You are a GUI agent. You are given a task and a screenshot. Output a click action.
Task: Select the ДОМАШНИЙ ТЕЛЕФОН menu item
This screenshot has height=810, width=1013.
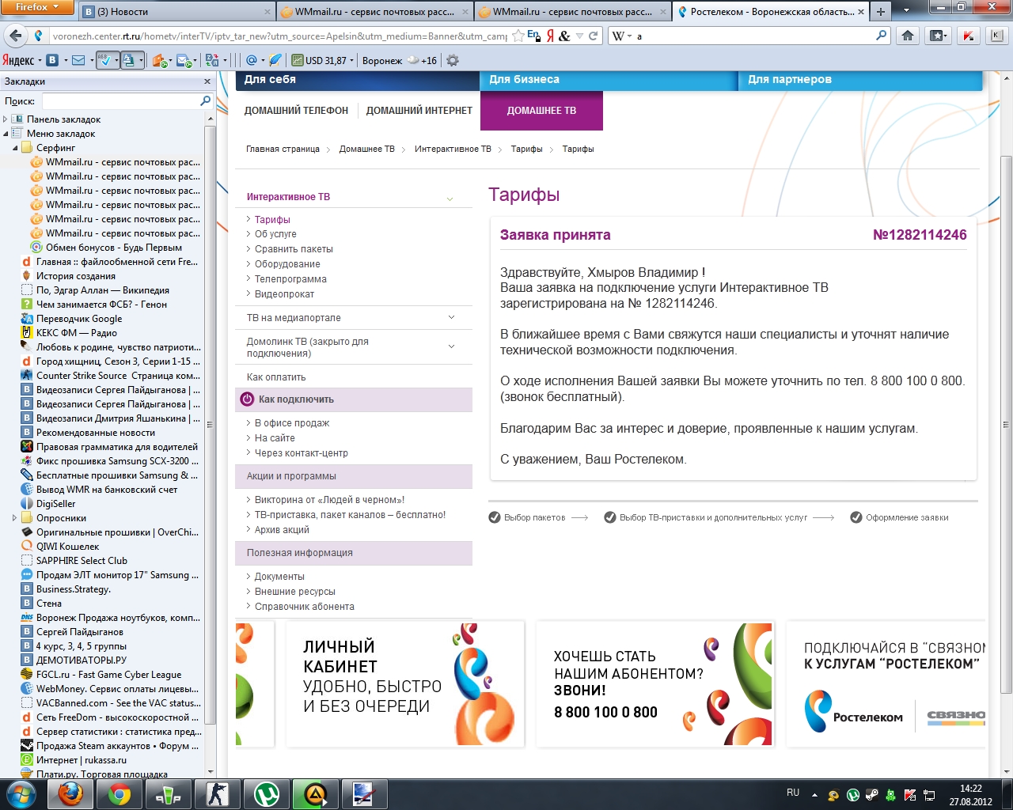[x=296, y=111]
